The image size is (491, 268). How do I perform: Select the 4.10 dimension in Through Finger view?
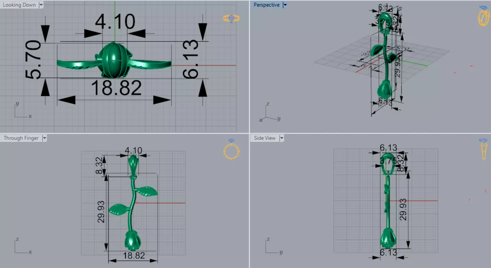point(133,151)
